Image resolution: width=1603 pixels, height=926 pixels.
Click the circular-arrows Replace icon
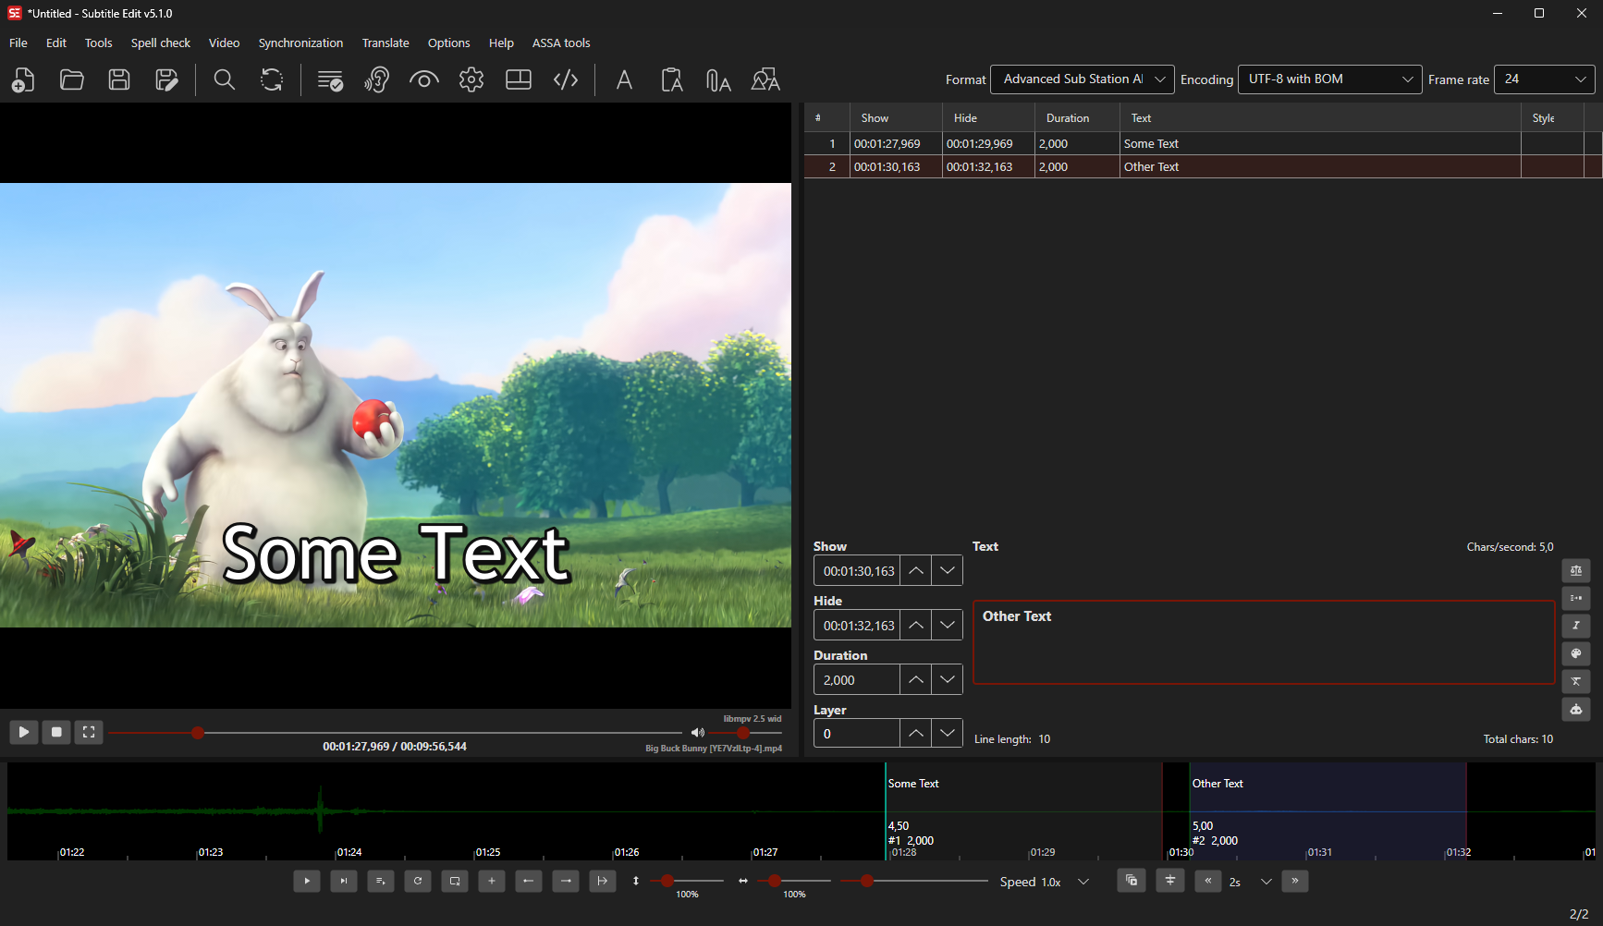click(272, 80)
